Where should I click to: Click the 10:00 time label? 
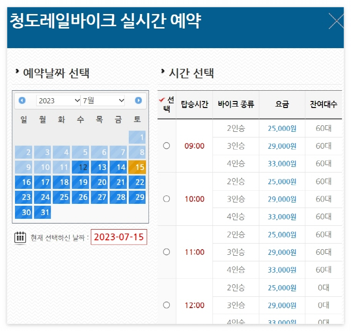point(195,199)
